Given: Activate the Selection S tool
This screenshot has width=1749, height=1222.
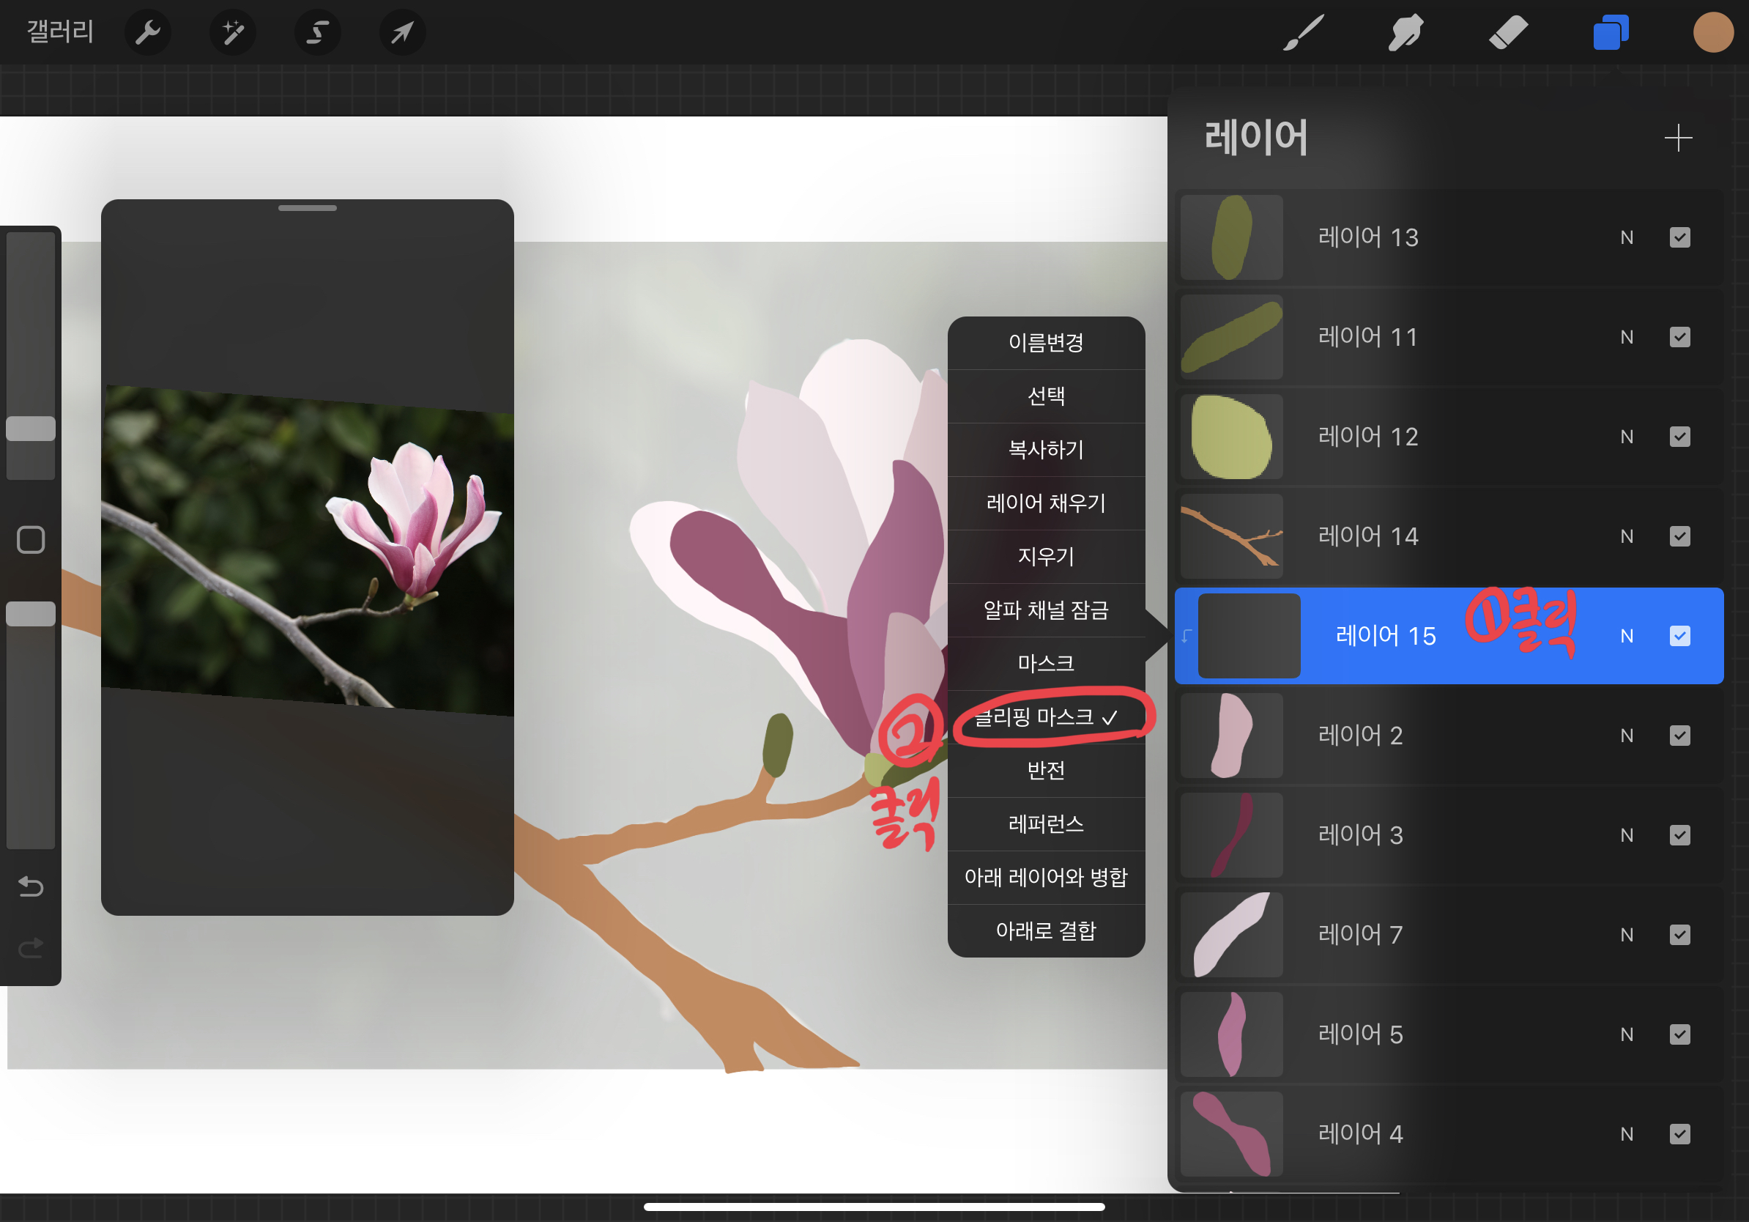Looking at the screenshot, I should point(317,33).
